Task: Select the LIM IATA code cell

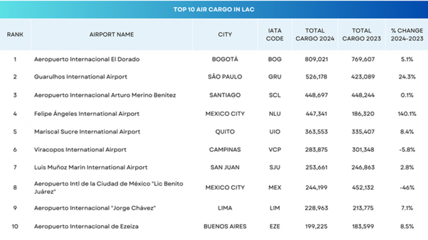Action: point(275,208)
